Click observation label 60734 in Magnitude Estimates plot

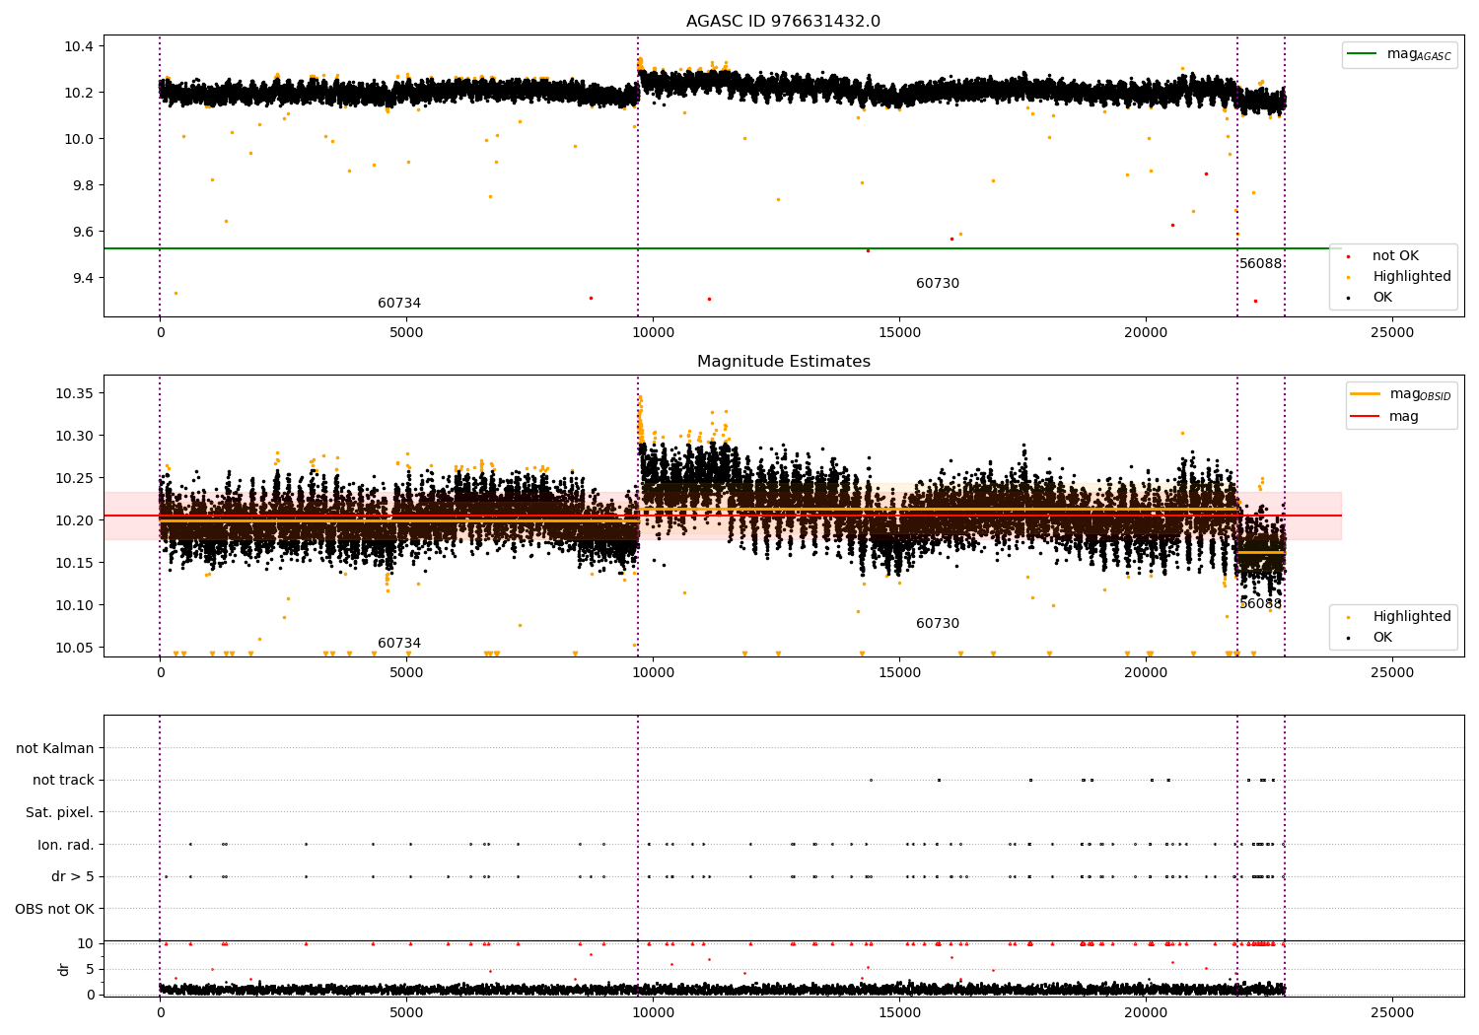click(399, 643)
